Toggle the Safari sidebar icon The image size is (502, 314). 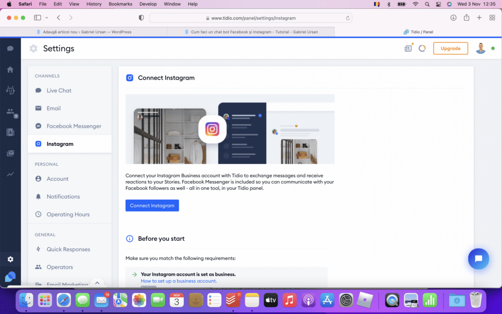click(37, 18)
